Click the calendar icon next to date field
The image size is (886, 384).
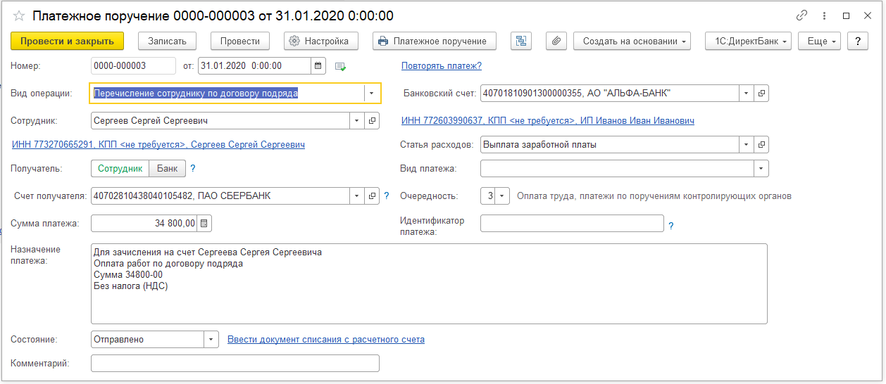click(x=319, y=65)
